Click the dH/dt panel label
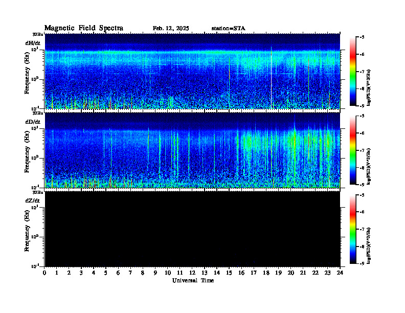This screenshot has height=313, width=405. click(x=33, y=43)
